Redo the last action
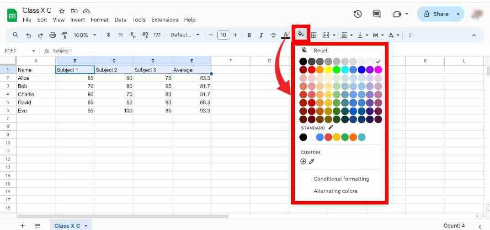The height and width of the screenshot is (230, 490). pos(40,35)
